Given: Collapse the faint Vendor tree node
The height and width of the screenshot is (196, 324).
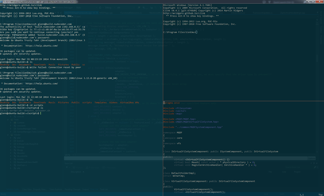Looking at the screenshot, I should (8, 135).
